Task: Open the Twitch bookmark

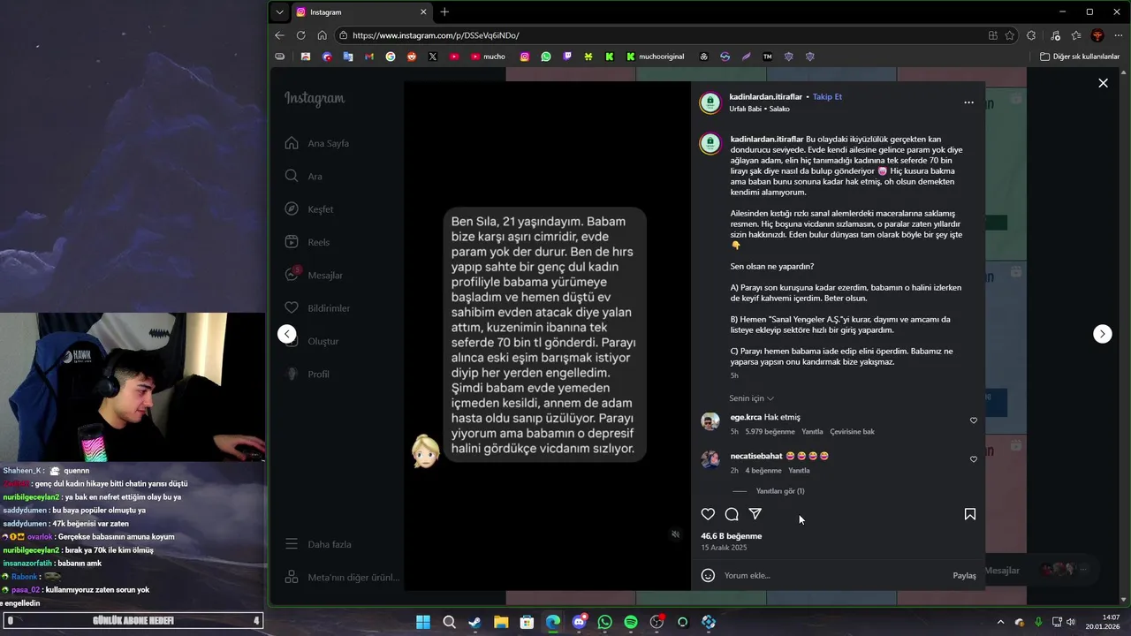Action: (567, 57)
